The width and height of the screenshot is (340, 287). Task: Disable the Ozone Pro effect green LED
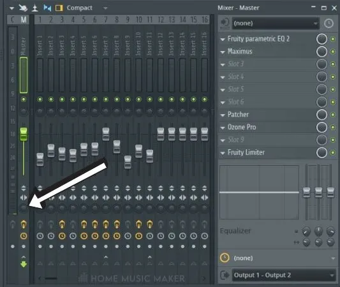click(x=333, y=128)
